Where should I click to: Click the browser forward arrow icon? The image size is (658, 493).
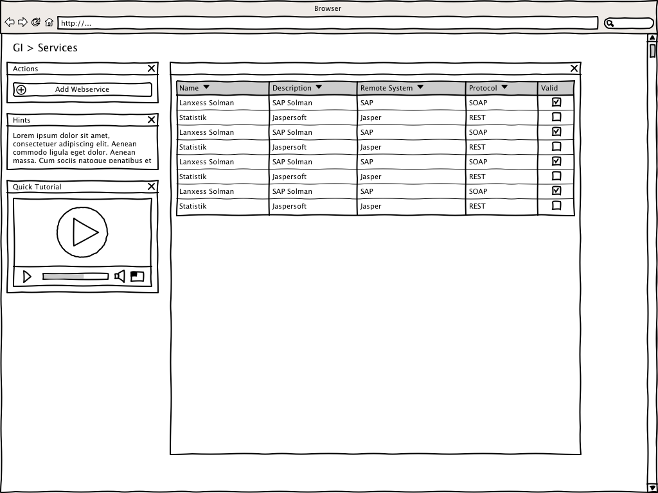(22, 22)
